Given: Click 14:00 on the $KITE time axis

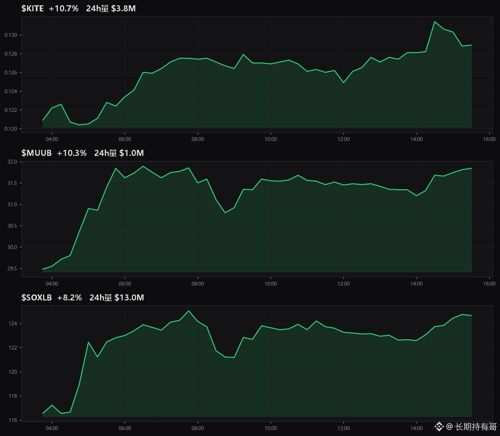Looking at the screenshot, I should pyautogui.click(x=417, y=139).
